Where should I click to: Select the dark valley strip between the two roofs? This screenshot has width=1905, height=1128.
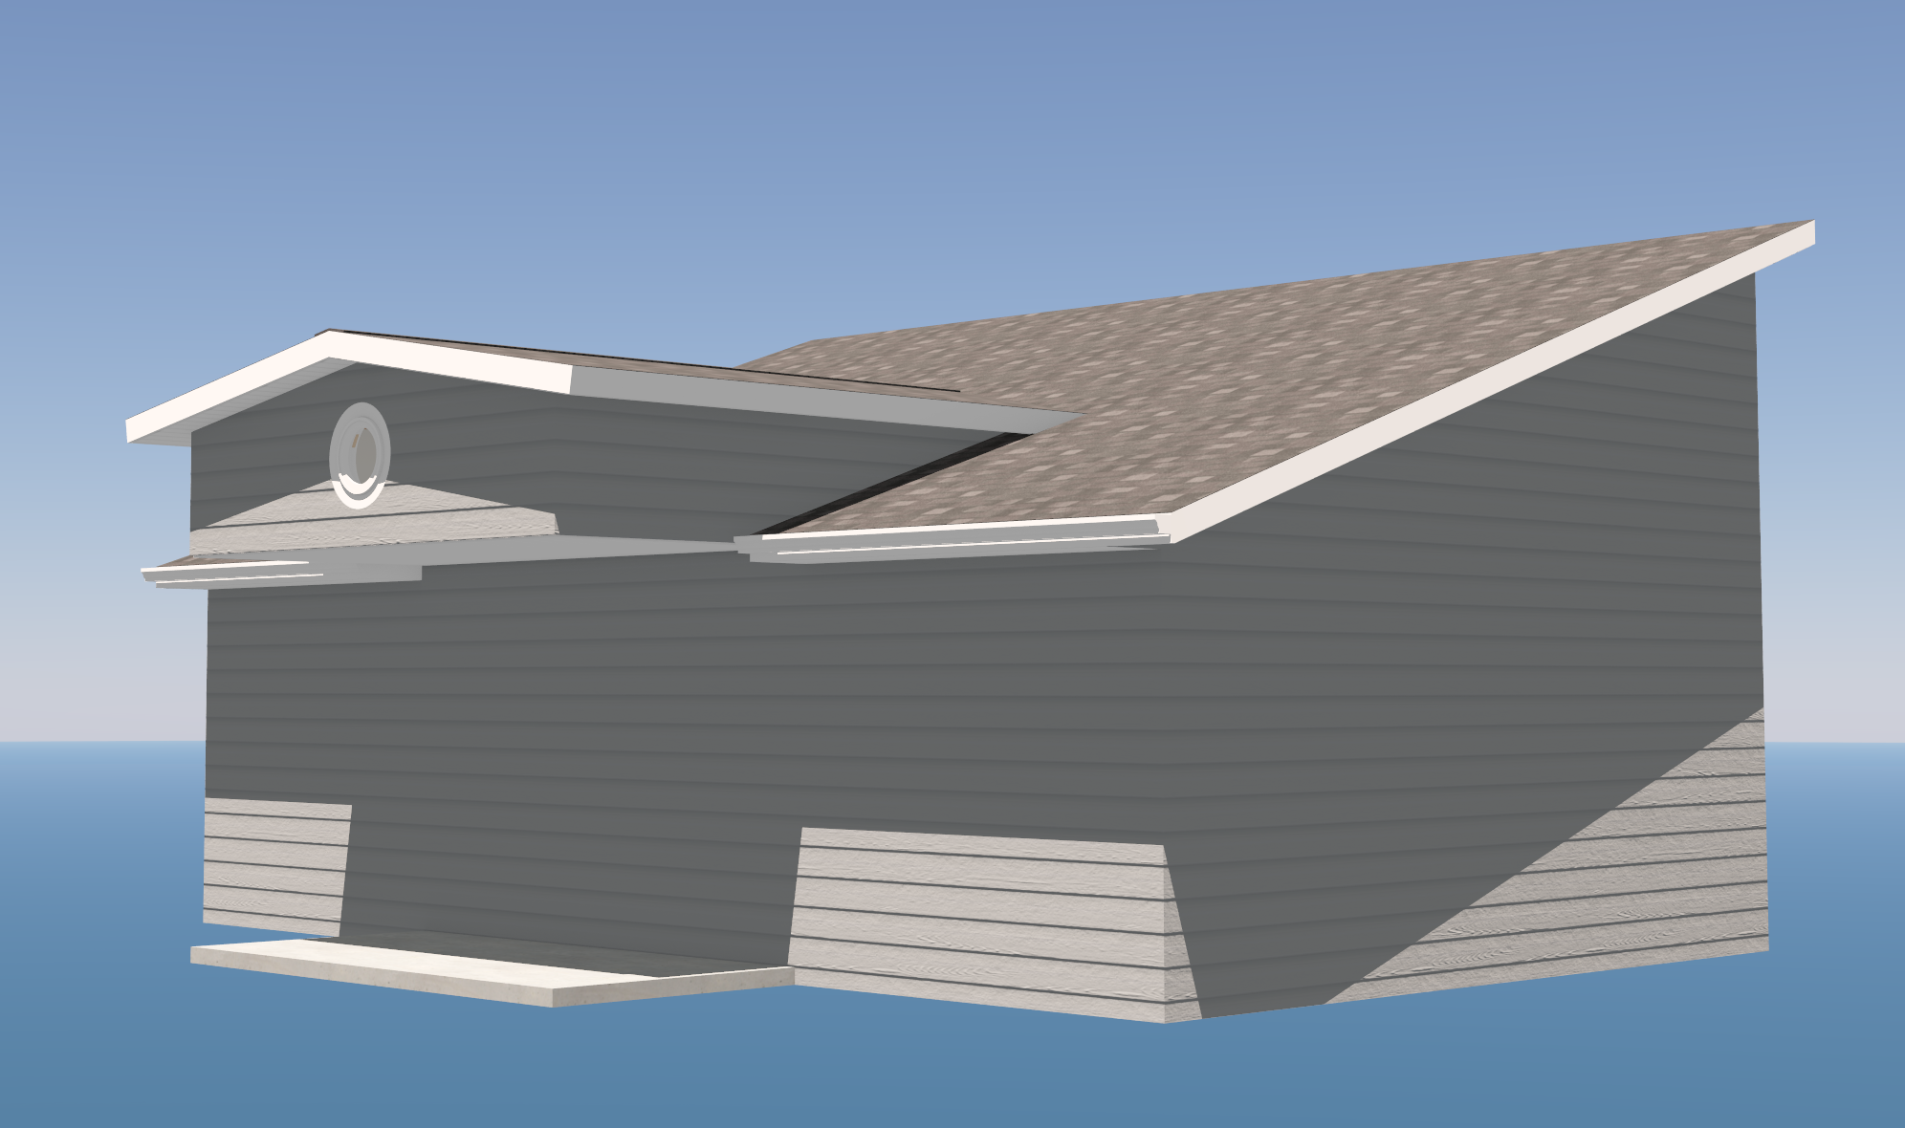[889, 486]
